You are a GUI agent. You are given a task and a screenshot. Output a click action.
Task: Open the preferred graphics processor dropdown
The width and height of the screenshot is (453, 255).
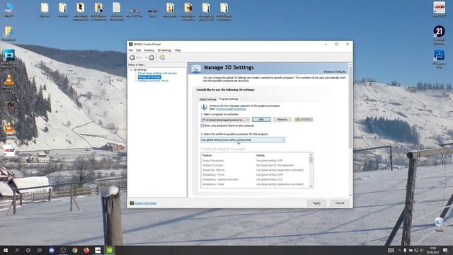pos(243,140)
